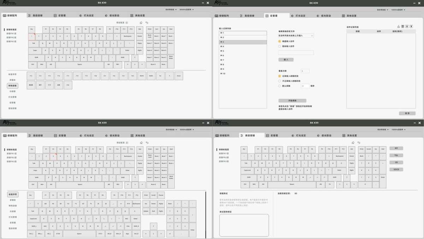The image size is (424, 239).
Task: Click the move-up arrow icon in macro window
Action: (407, 26)
